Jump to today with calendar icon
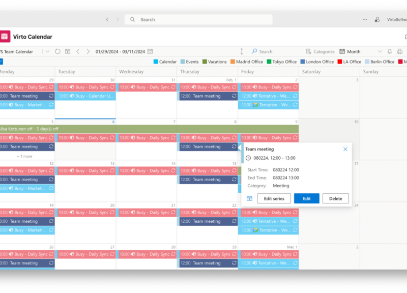407x293 pixels. (68, 51)
